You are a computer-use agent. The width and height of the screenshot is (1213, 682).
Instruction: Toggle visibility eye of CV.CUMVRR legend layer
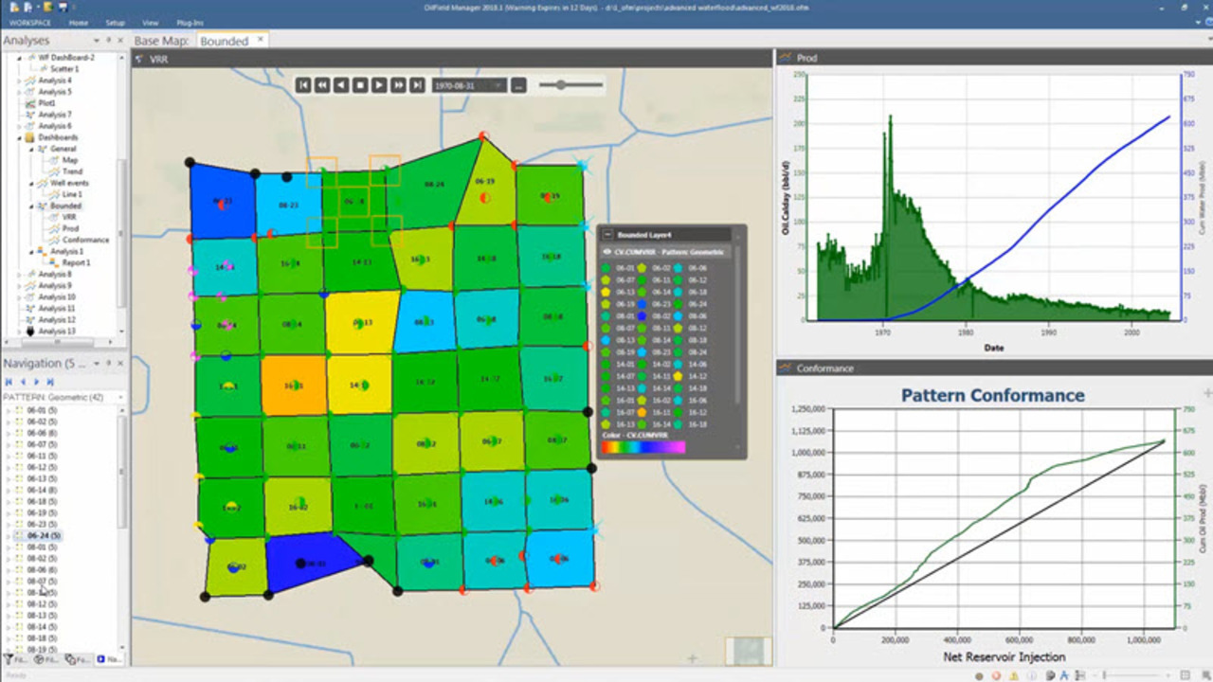[607, 252]
